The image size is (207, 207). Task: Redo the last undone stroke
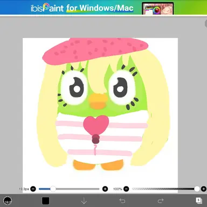[x=161, y=201]
